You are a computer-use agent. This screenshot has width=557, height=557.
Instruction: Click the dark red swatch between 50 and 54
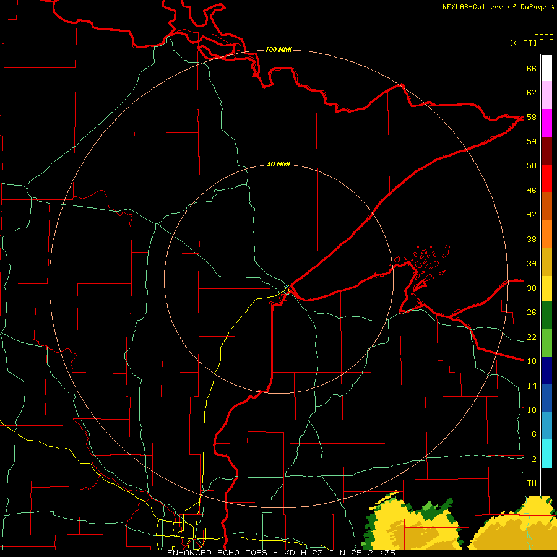coord(546,150)
